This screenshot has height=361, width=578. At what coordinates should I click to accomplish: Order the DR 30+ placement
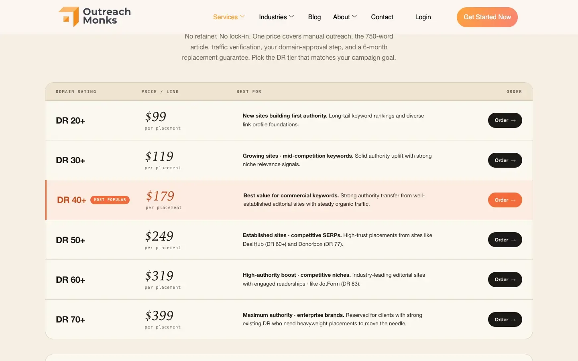point(505,160)
